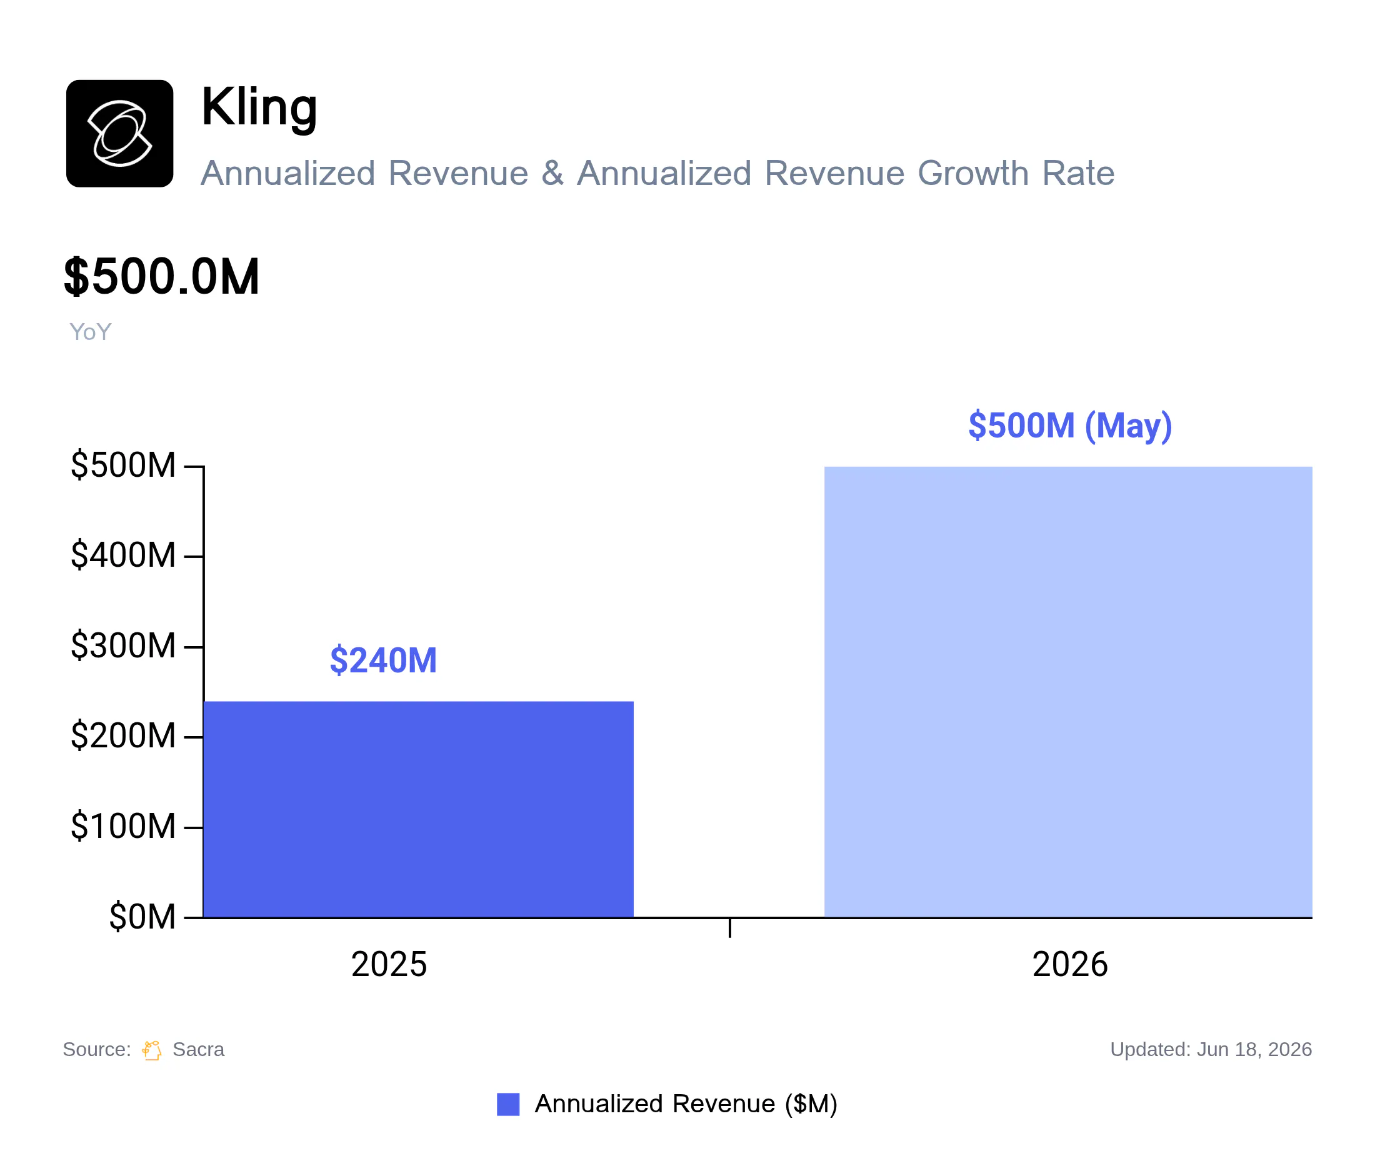Click the "Sacra" source name

click(x=198, y=1049)
